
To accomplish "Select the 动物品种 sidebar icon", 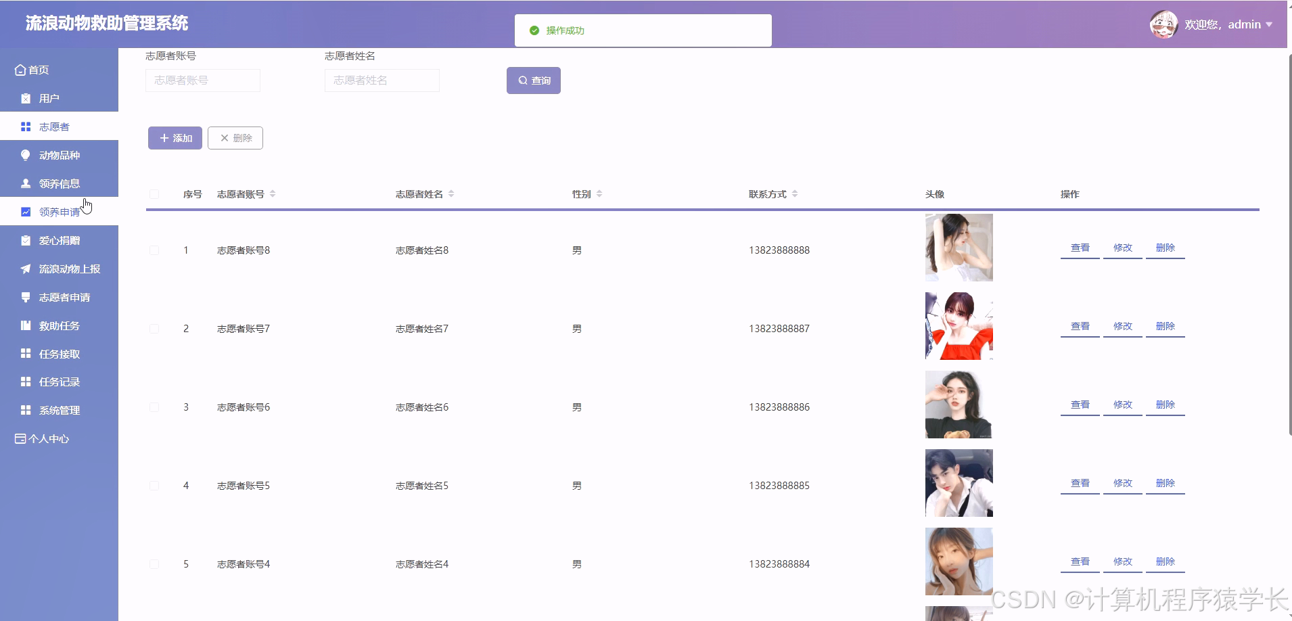I will tap(25, 155).
